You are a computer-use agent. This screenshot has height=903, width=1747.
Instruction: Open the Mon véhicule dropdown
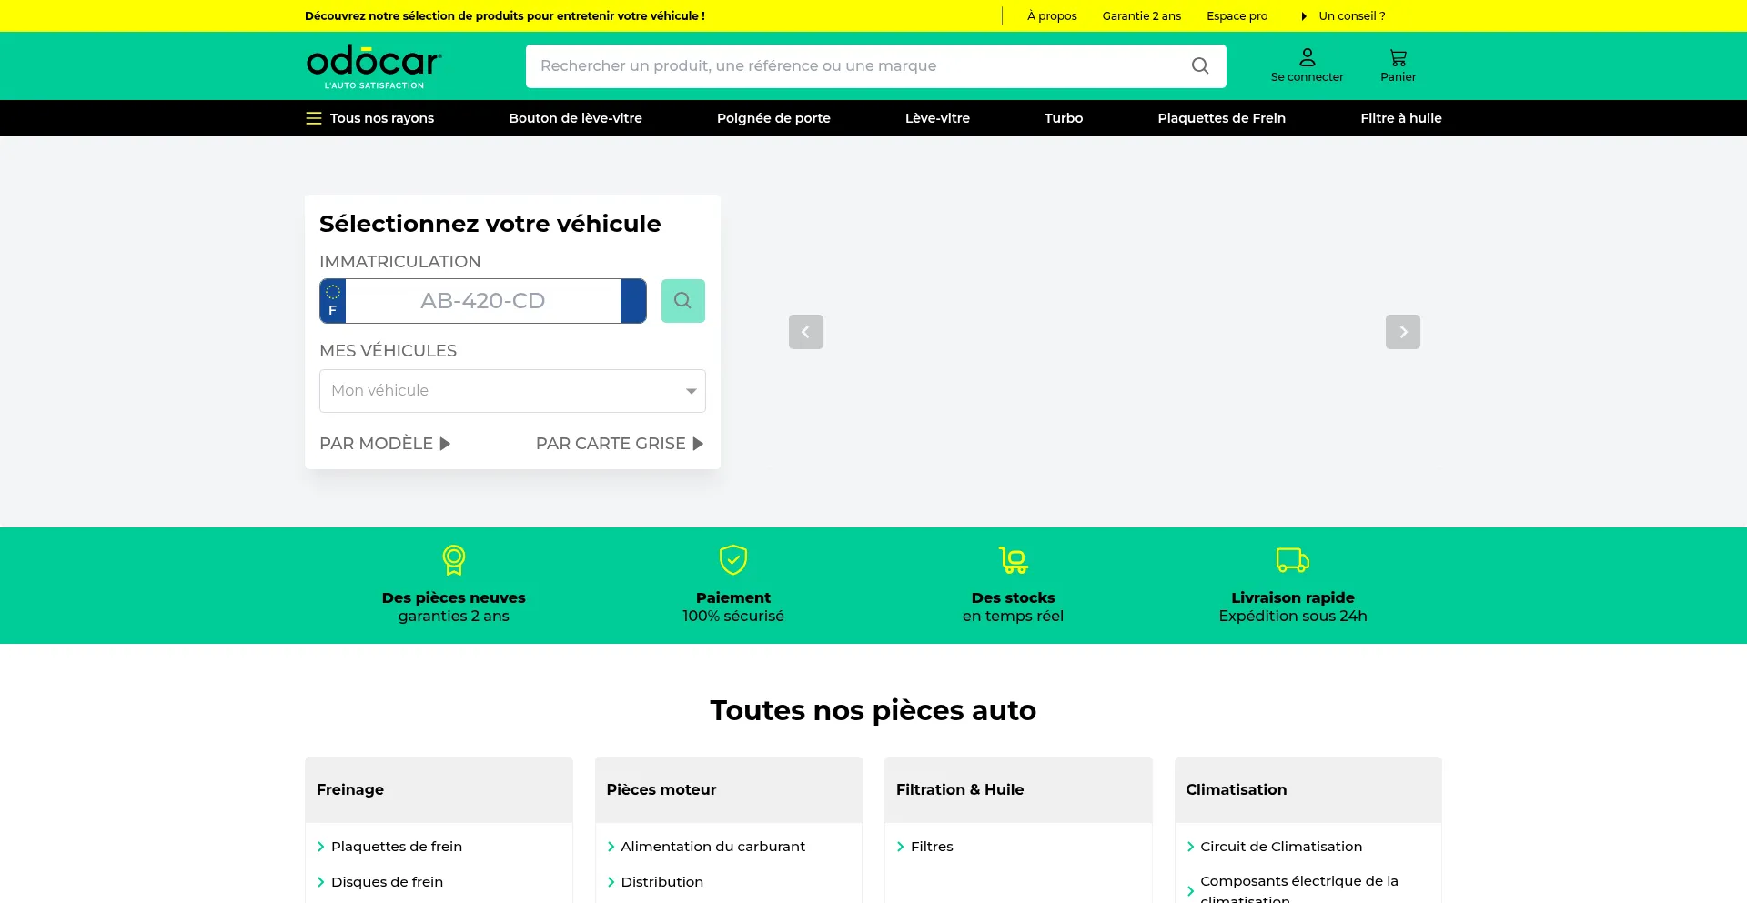click(x=512, y=391)
